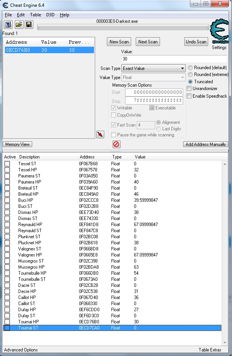
Task: Activate the Reynauld HP checkbox
Action: tap(7, 225)
